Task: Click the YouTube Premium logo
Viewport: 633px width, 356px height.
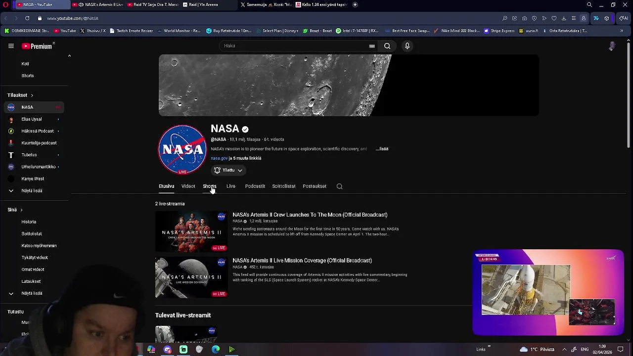Action: pyautogui.click(x=38, y=46)
